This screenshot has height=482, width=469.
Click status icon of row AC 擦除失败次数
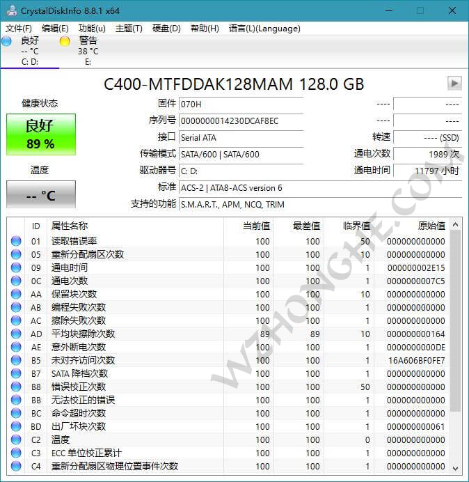point(16,320)
